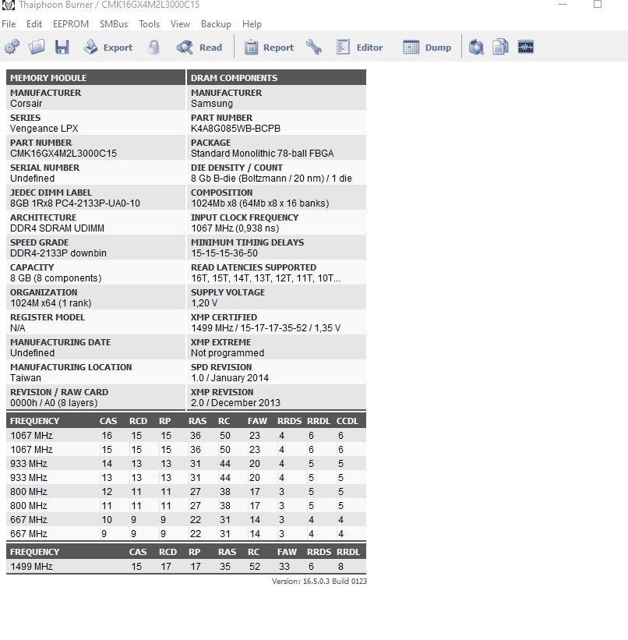Click capacity value 8 GB (8 components)

(56, 278)
